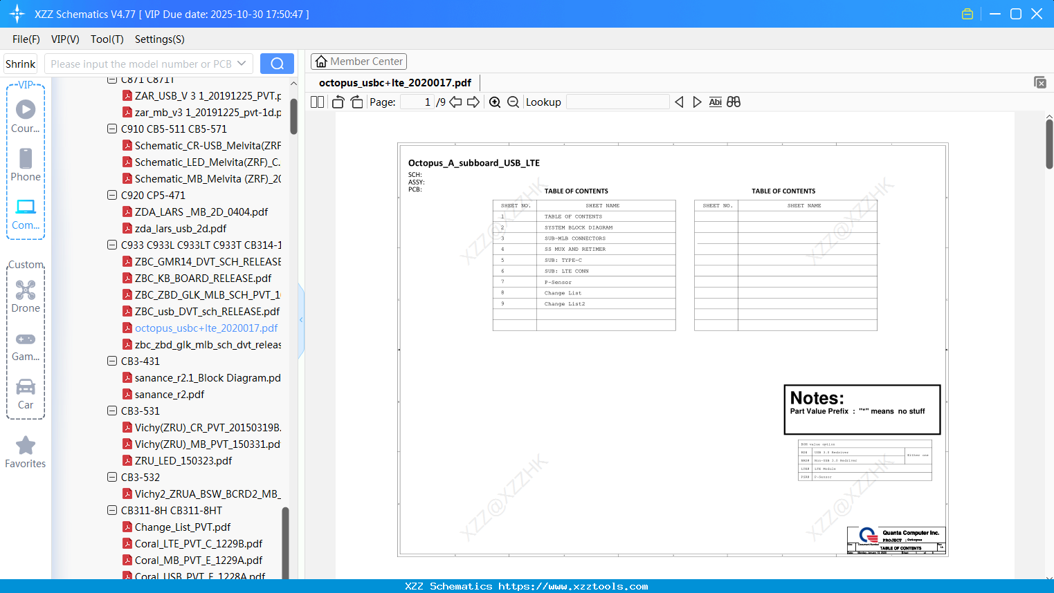
Task: Open Favorites star in sidebar
Action: (x=26, y=452)
